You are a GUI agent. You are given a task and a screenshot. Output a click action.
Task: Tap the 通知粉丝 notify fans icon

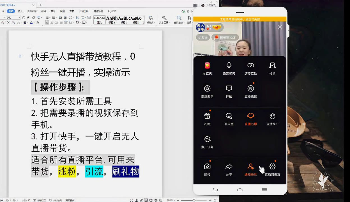pyautogui.click(x=250, y=166)
